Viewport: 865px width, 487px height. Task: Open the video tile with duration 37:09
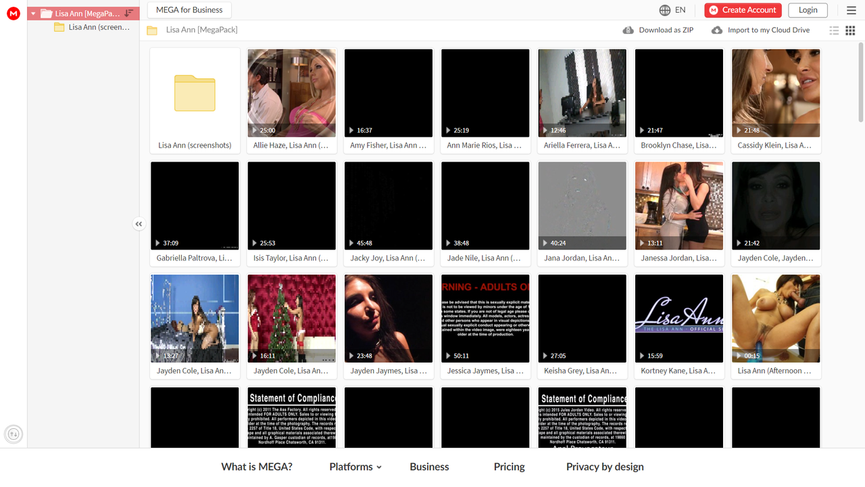coord(195,214)
